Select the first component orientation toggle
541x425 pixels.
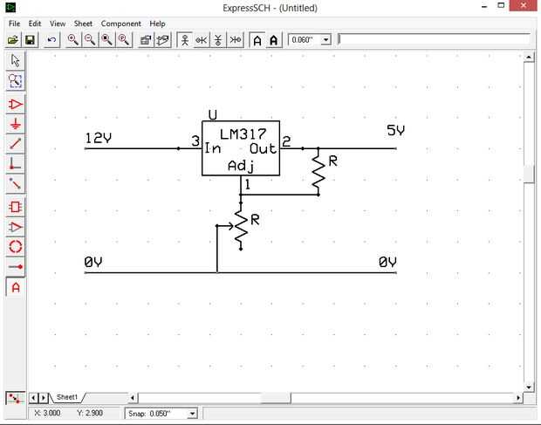[185, 40]
